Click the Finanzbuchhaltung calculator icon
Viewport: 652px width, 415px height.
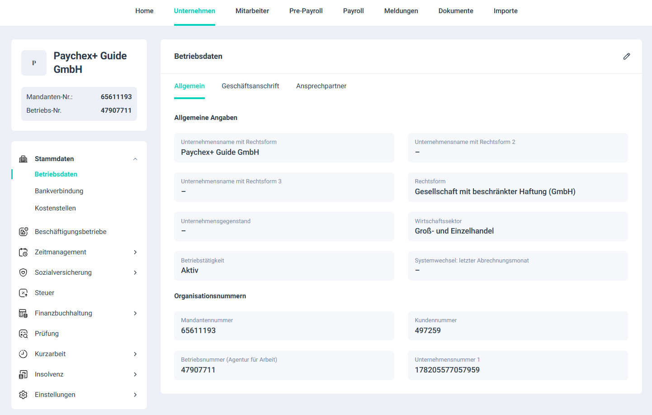pyautogui.click(x=24, y=313)
